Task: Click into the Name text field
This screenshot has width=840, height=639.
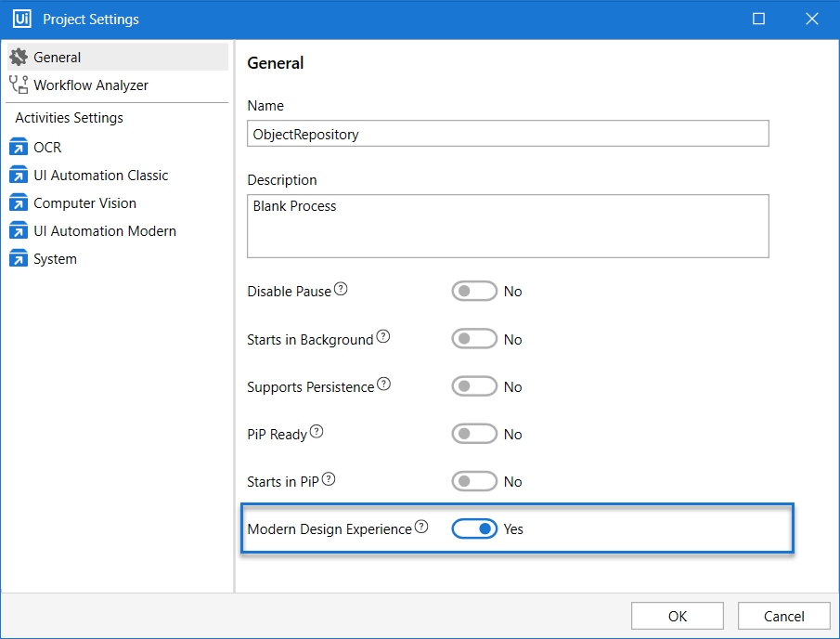Action: coord(508,134)
